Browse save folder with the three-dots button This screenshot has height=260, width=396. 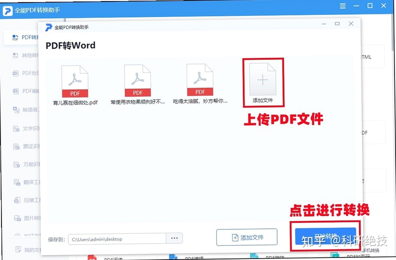[174, 238]
